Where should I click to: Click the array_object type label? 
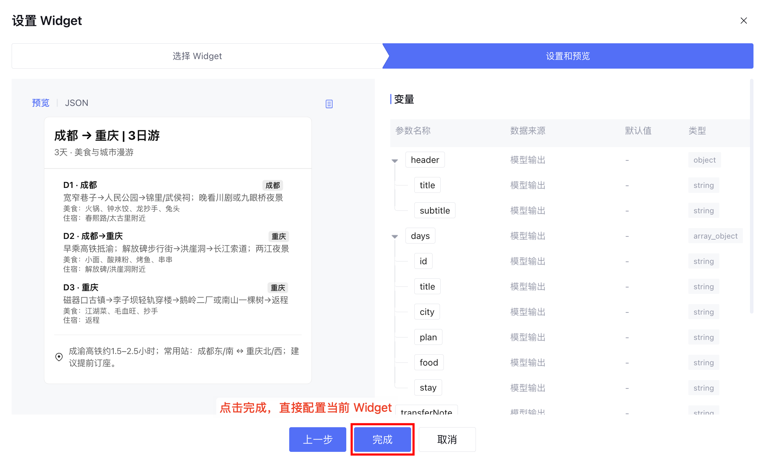pyautogui.click(x=715, y=236)
